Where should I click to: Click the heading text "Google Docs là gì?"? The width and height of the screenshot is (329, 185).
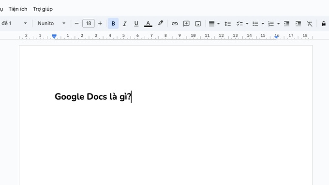tap(93, 97)
